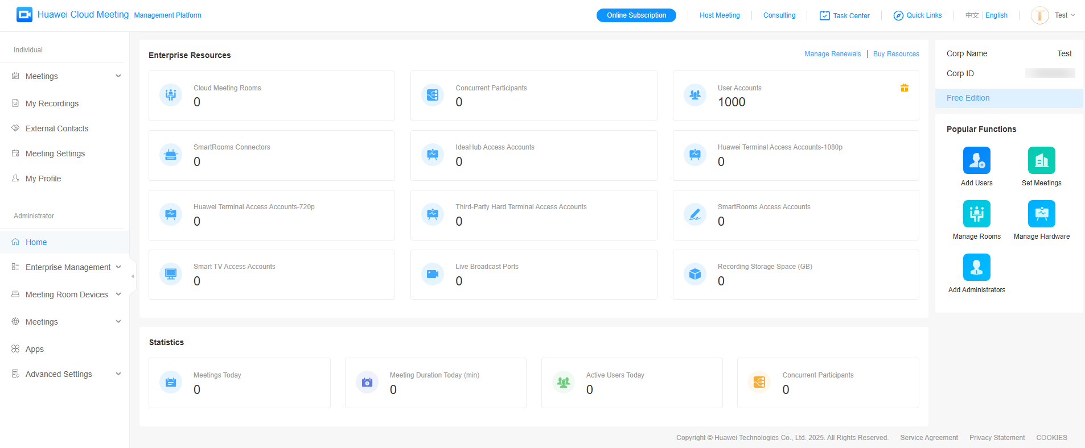
Task: Click the Free Edition label
Action: [x=968, y=98]
